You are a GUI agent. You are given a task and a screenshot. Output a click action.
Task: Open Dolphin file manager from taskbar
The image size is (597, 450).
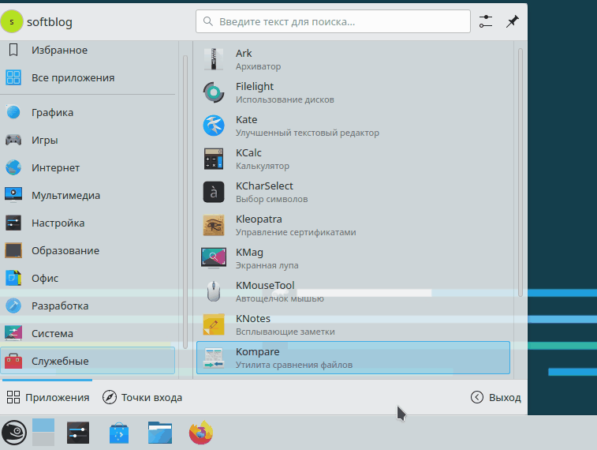click(160, 433)
